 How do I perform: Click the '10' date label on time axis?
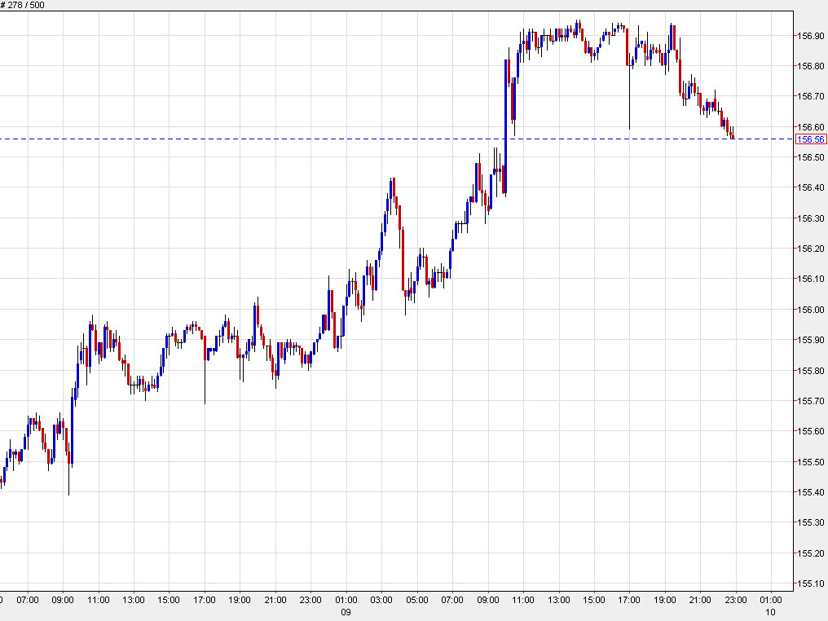pos(770,611)
